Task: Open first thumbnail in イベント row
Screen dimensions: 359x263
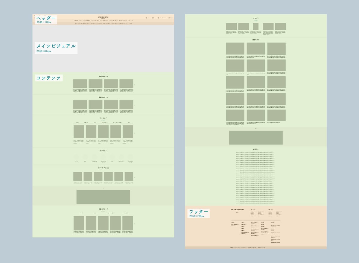Action: click(x=232, y=26)
